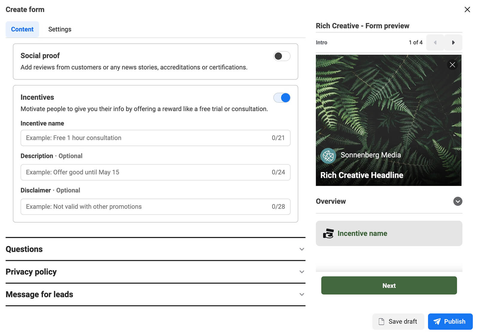
Task: Focus the Incentive name input field
Action: click(155, 138)
